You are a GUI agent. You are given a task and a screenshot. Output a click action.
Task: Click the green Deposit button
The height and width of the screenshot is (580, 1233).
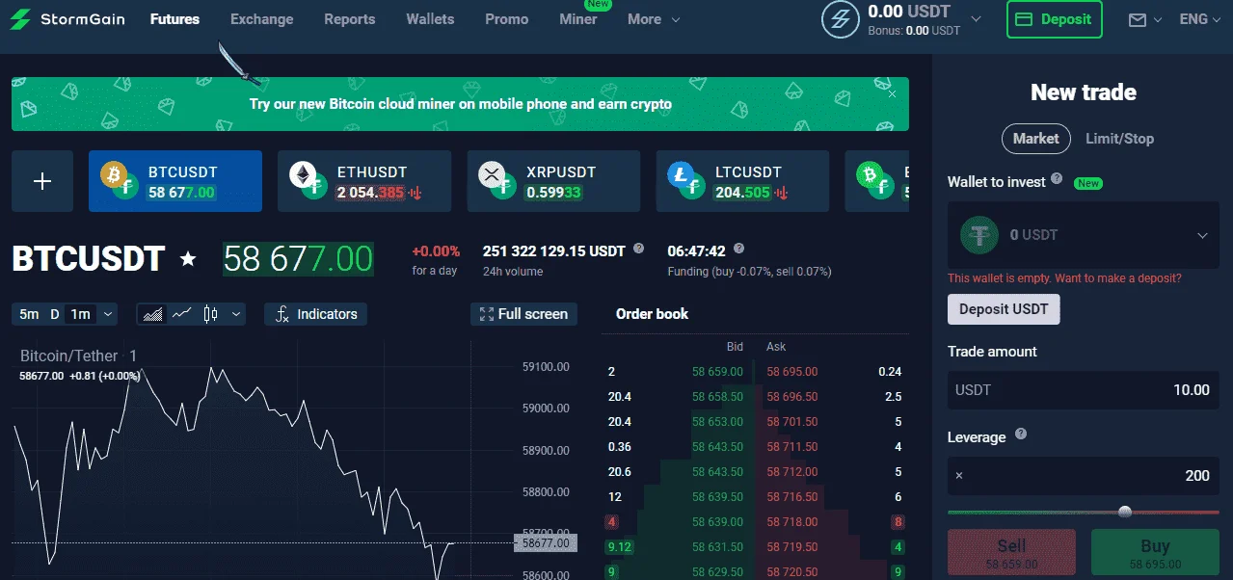[x=1054, y=19]
